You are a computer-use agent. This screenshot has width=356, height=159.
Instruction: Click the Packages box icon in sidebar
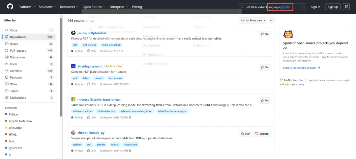(x=7, y=77)
